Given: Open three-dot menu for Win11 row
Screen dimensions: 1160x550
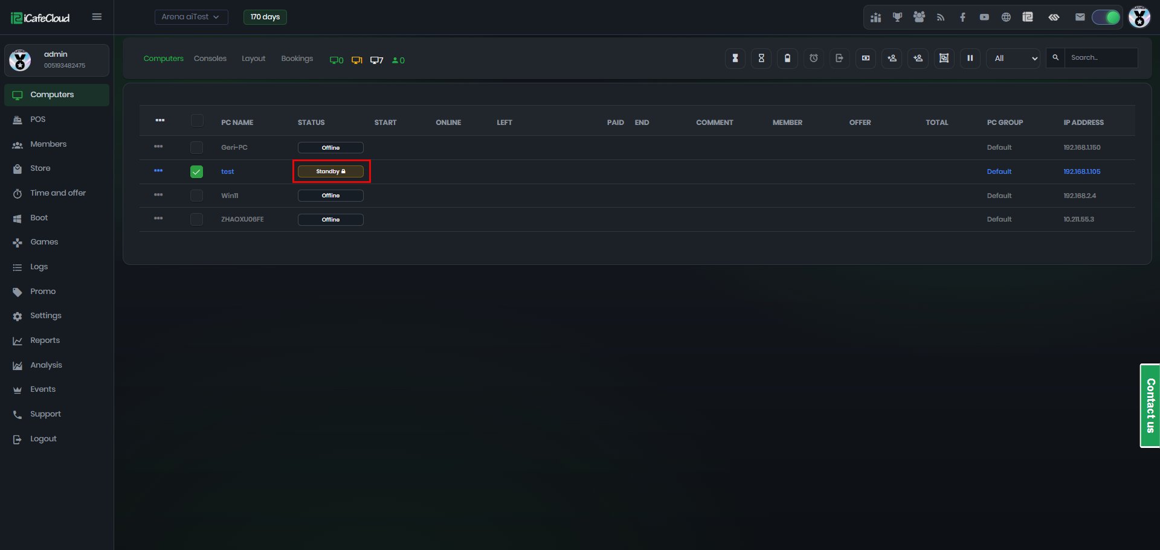Looking at the screenshot, I should 158,195.
